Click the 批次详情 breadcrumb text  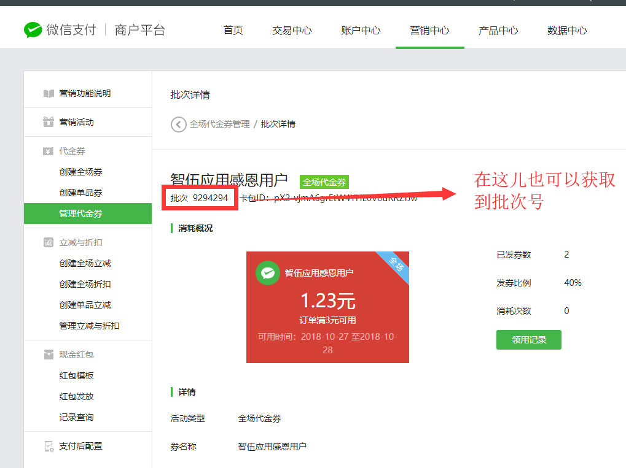coord(278,125)
